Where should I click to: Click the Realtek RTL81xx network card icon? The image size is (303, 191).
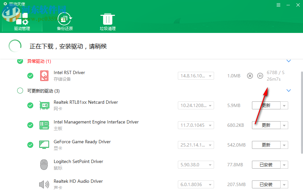[44, 105]
